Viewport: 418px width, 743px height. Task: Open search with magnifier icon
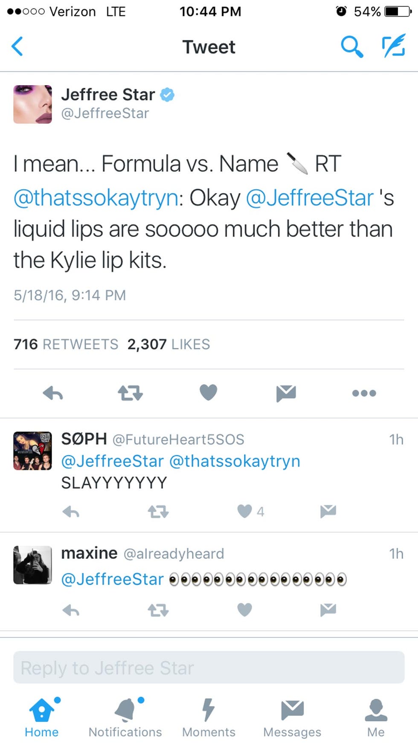coord(352,46)
